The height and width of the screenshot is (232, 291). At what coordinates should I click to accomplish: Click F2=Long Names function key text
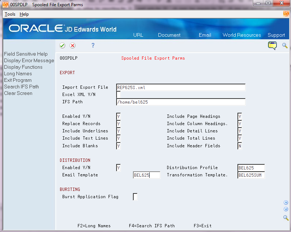[94, 226]
